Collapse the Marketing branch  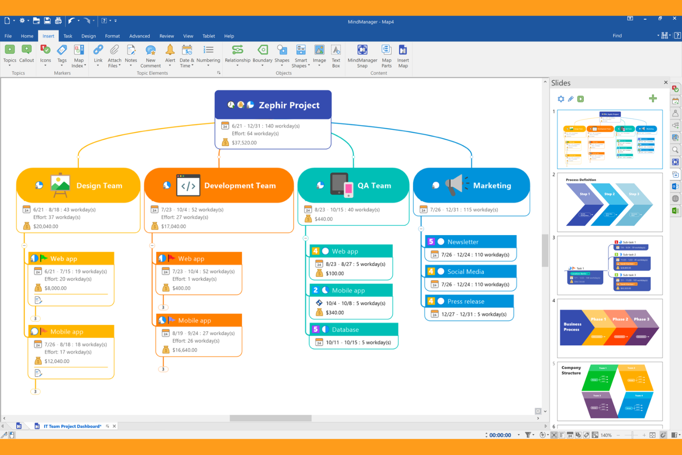pyautogui.click(x=421, y=229)
